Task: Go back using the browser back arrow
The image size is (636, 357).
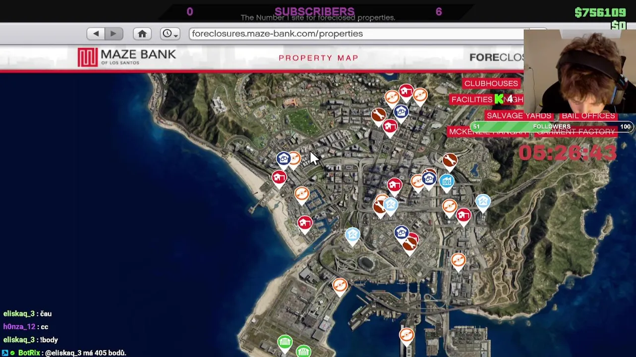Action: pyautogui.click(x=96, y=34)
